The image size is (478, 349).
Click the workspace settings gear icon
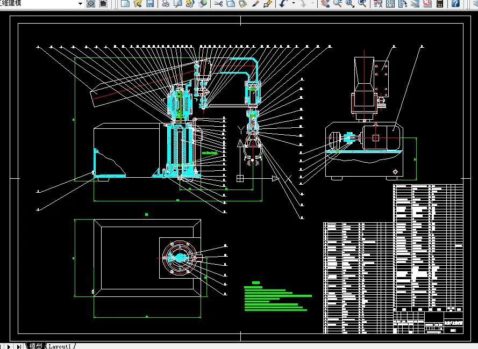point(91,4)
